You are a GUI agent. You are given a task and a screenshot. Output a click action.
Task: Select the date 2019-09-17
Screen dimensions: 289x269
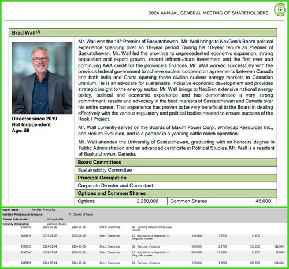[x=50, y=236]
